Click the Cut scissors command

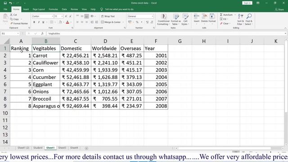13,15
